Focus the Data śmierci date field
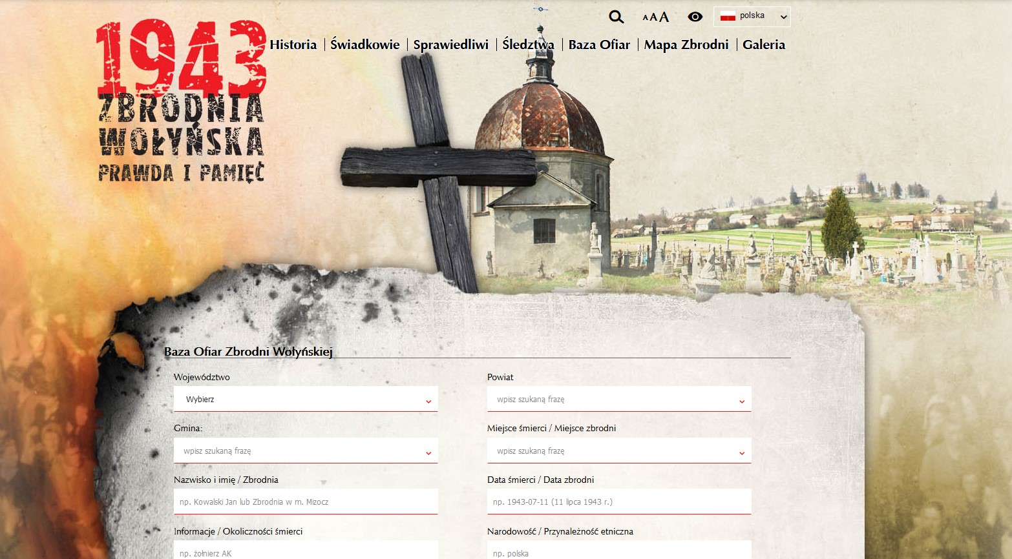This screenshot has width=1012, height=559. [x=618, y=502]
